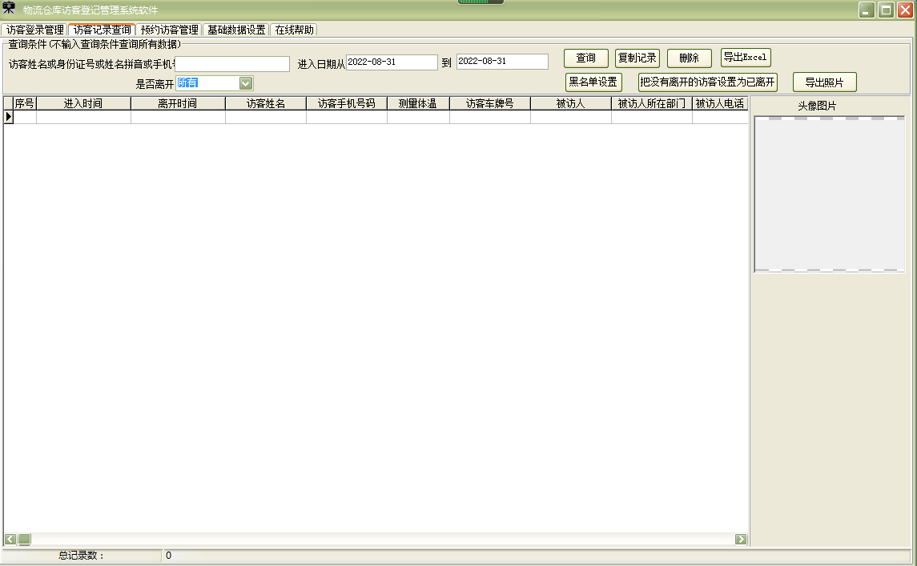
Task: Open the 预约访客管理 tab
Action: click(x=169, y=30)
